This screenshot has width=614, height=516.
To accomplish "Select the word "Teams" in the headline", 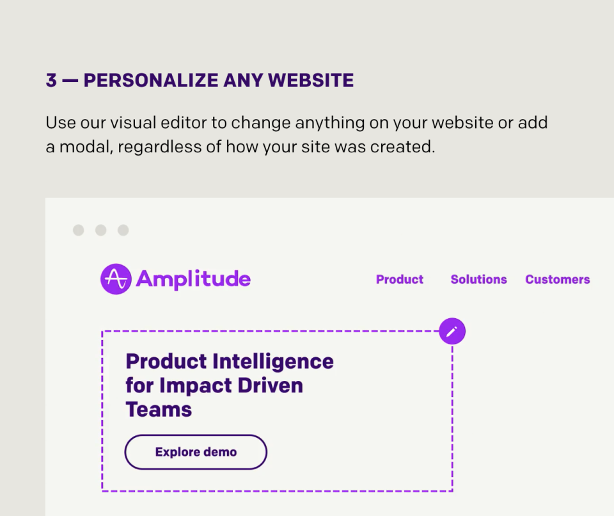I will click(159, 409).
